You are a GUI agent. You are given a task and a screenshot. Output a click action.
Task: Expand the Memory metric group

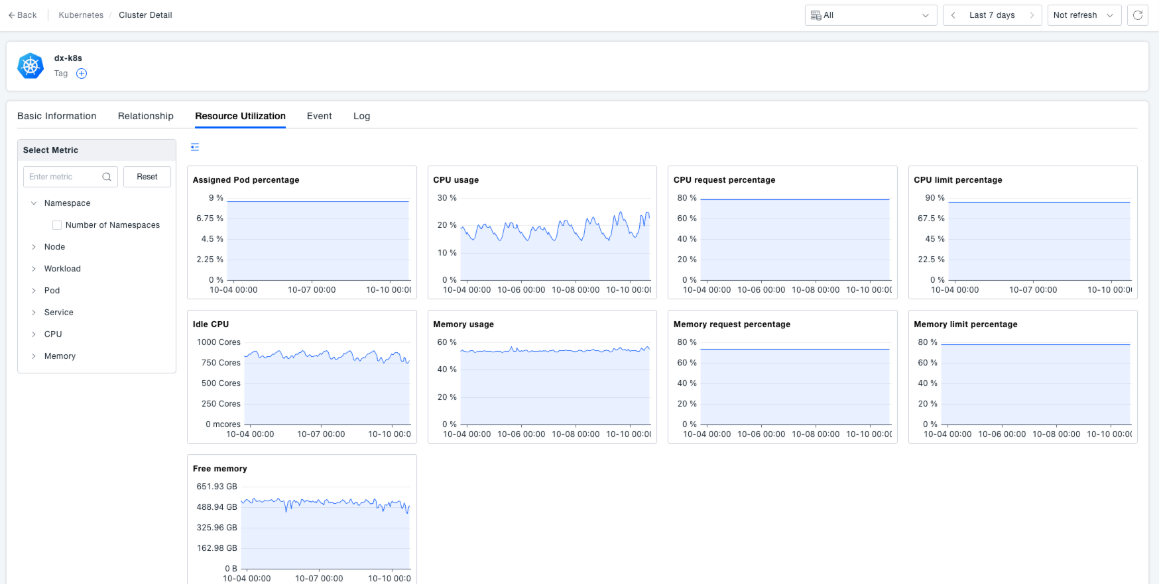click(34, 356)
